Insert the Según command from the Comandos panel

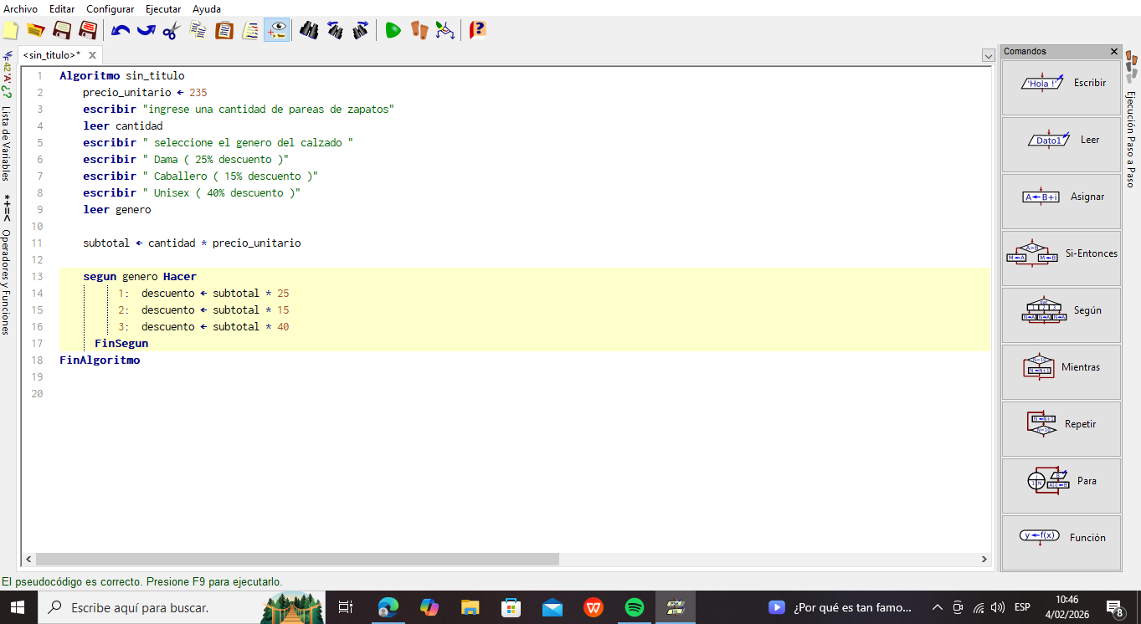pyautogui.click(x=1061, y=310)
